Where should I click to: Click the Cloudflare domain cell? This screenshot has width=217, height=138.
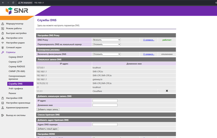[x=125, y=91]
